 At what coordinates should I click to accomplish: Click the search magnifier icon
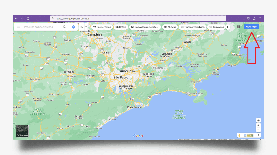coord(65,27)
